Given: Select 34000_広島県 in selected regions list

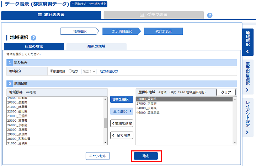Looking at the screenshot, I should click(x=184, y=108).
